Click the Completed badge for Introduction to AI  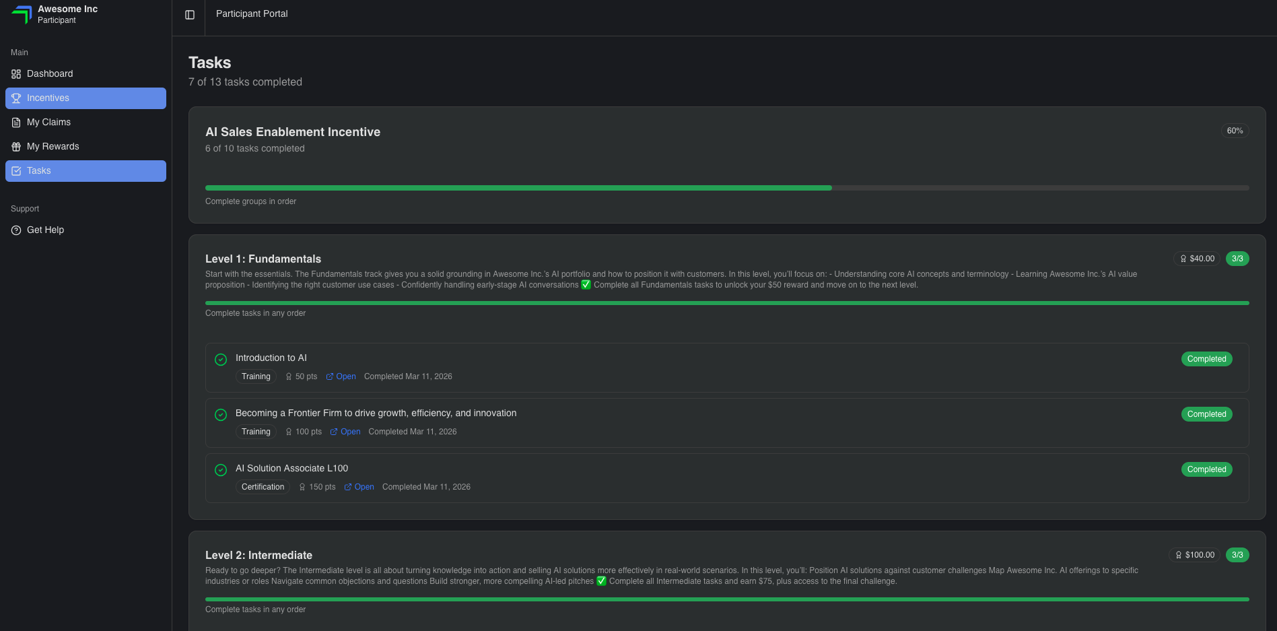1206,359
